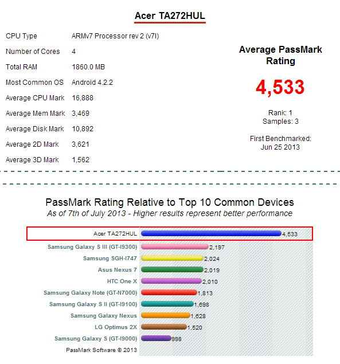
Task: Click the Acer TA272HUL chart label
Action: coord(115,233)
